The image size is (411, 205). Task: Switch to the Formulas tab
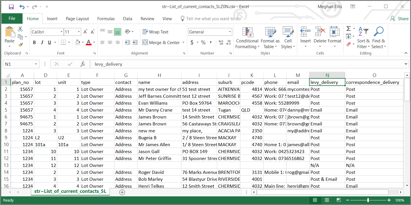point(106,19)
